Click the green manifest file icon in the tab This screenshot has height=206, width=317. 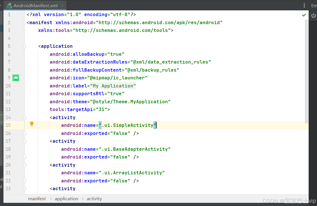pyautogui.click(x=10, y=5)
